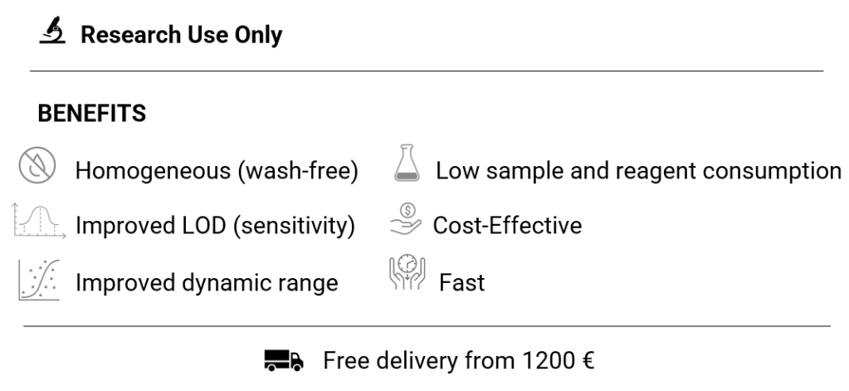Select the Fast benefit label
This screenshot has height=391, width=849.
(x=461, y=282)
